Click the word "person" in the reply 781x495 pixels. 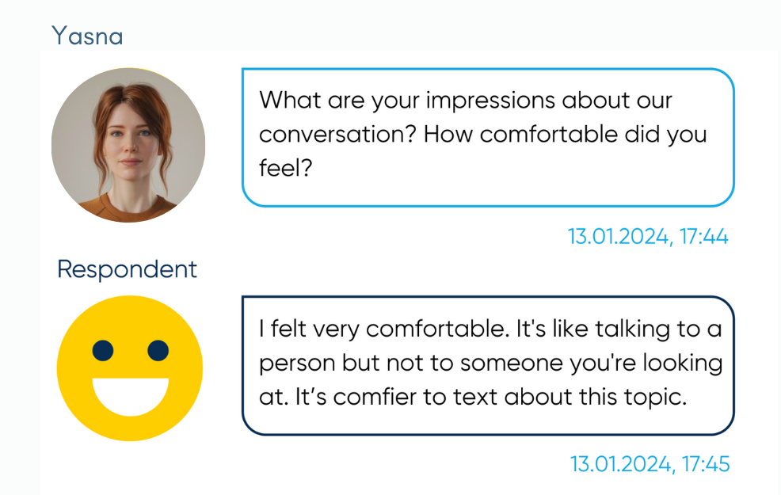[297, 364]
